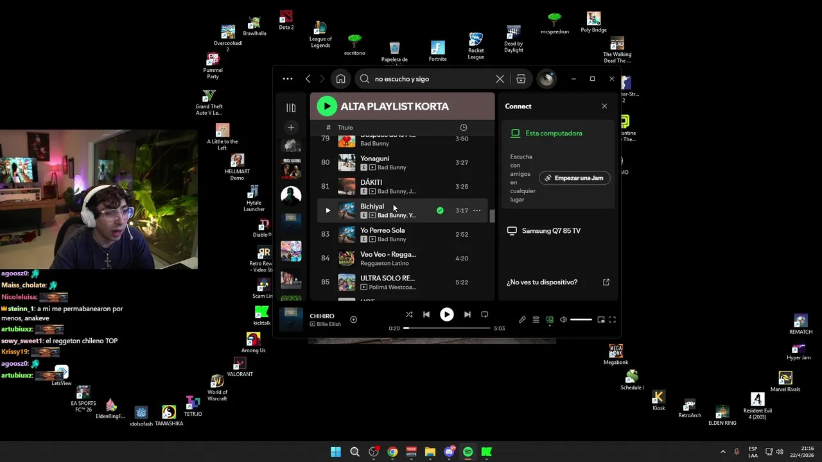Play ALTA PLAYLIST KORTA with the green button
The image size is (822, 462).
pos(327,107)
